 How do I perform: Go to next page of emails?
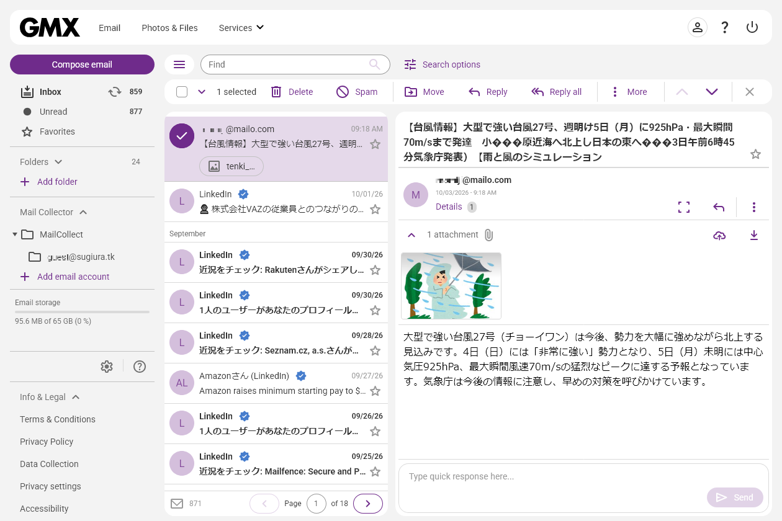368,504
